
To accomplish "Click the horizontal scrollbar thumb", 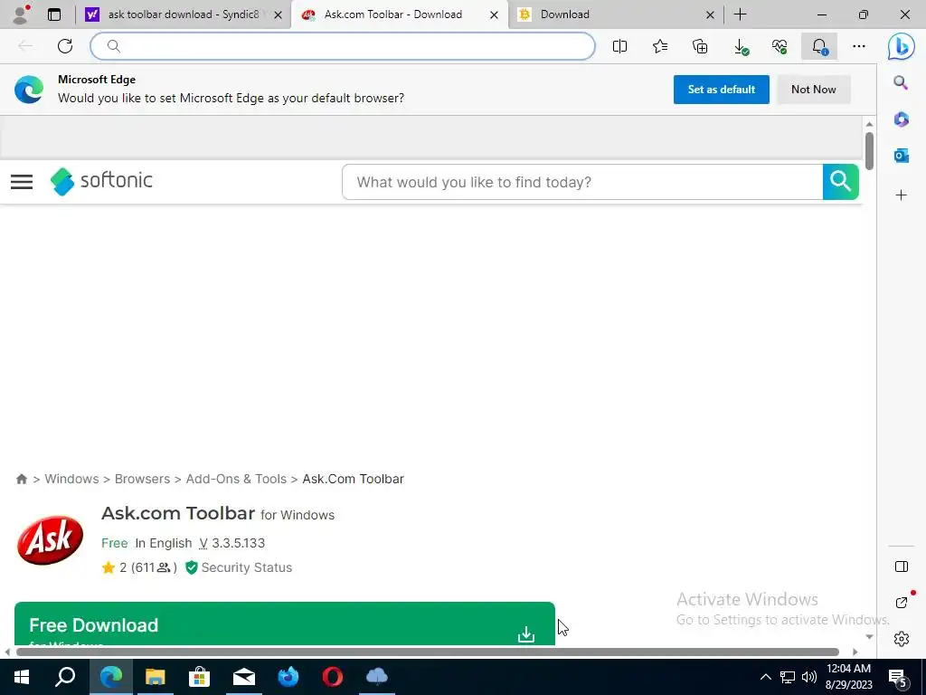I will click(428, 652).
